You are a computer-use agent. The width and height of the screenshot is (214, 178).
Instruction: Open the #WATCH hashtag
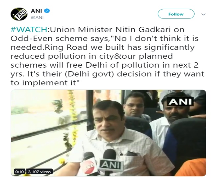29,30
